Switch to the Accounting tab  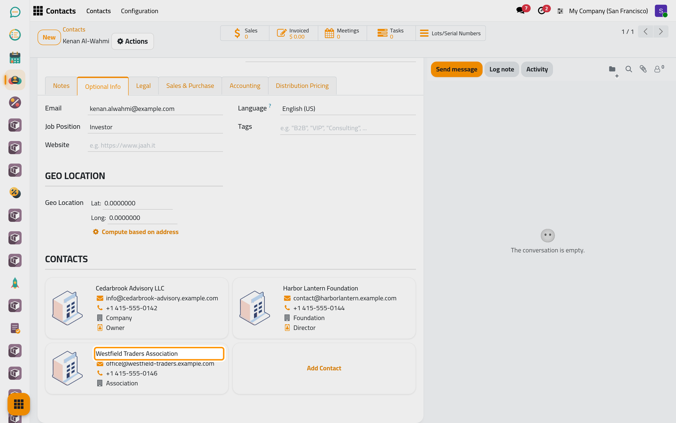(x=245, y=86)
